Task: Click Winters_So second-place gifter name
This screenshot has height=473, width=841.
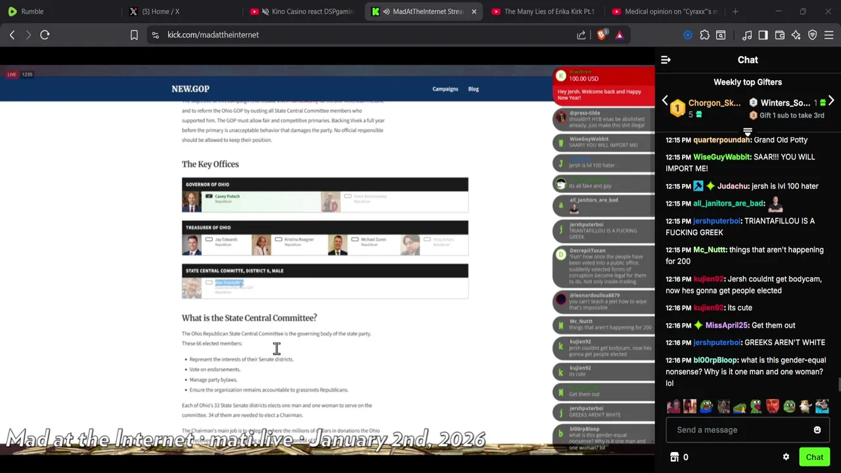Action: pos(785,103)
